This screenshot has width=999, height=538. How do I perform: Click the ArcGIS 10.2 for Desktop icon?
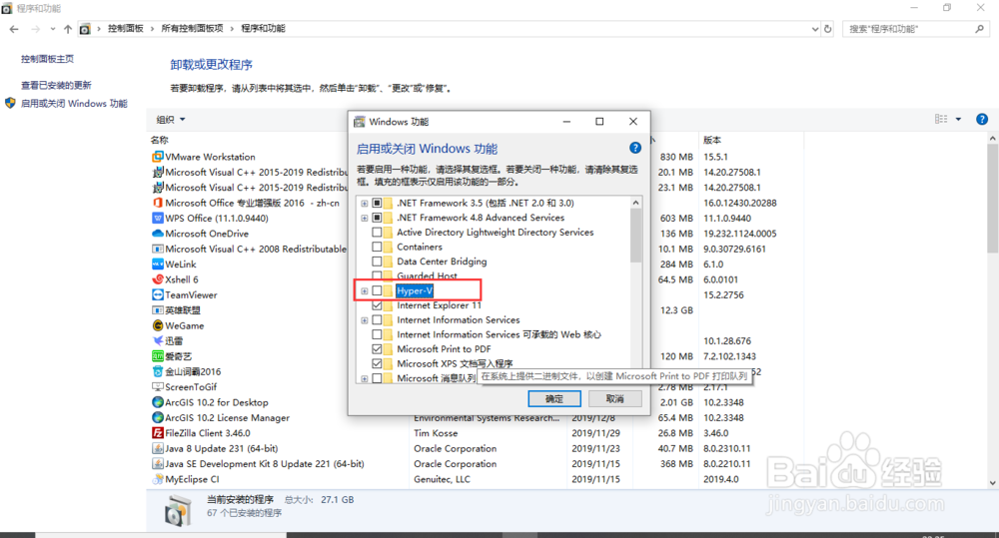158,402
